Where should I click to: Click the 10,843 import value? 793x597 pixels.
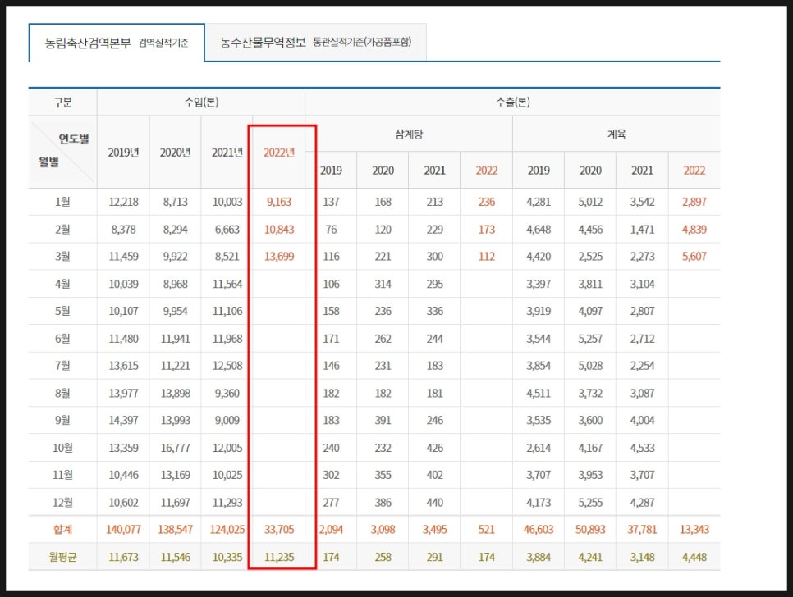pos(278,230)
